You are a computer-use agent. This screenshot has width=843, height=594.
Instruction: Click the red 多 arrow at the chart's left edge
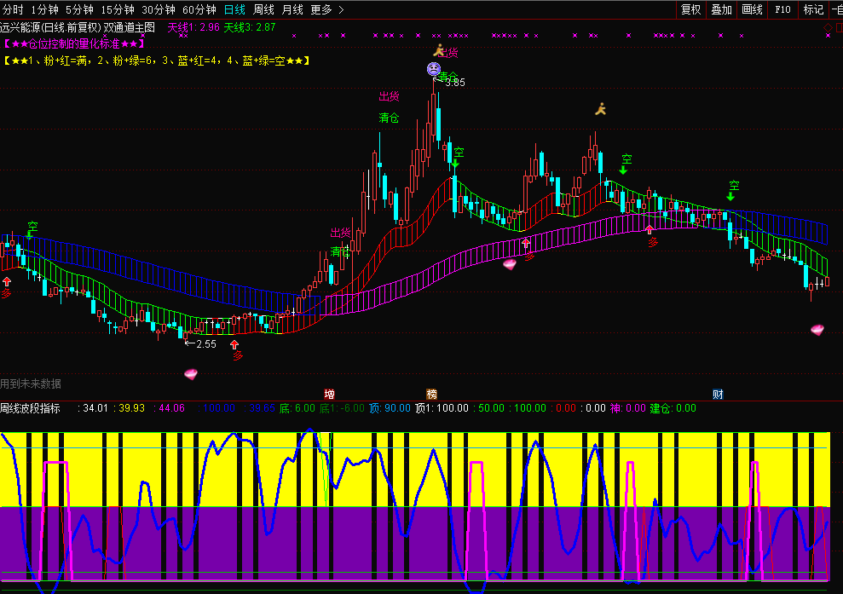pyautogui.click(x=7, y=281)
